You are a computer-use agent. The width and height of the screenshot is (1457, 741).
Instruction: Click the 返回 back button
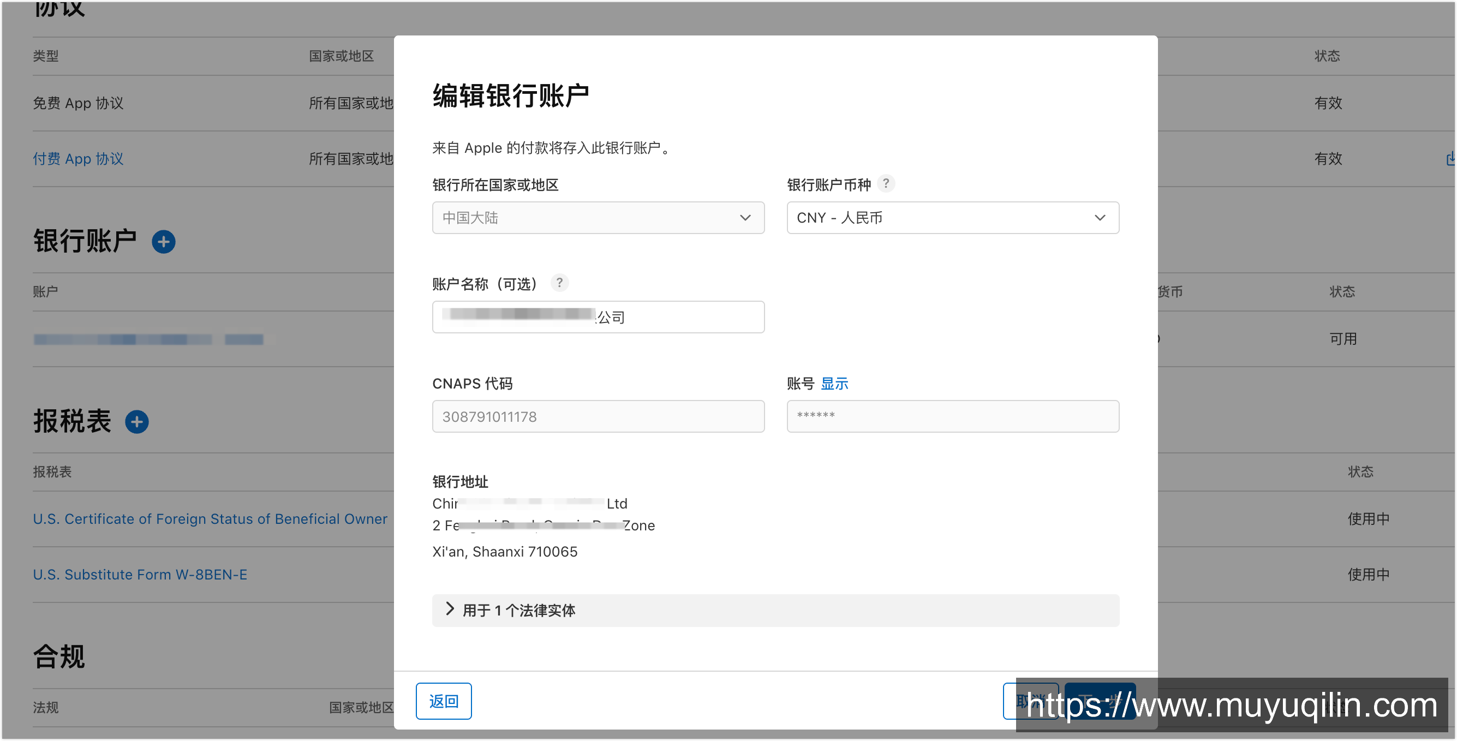tap(444, 701)
